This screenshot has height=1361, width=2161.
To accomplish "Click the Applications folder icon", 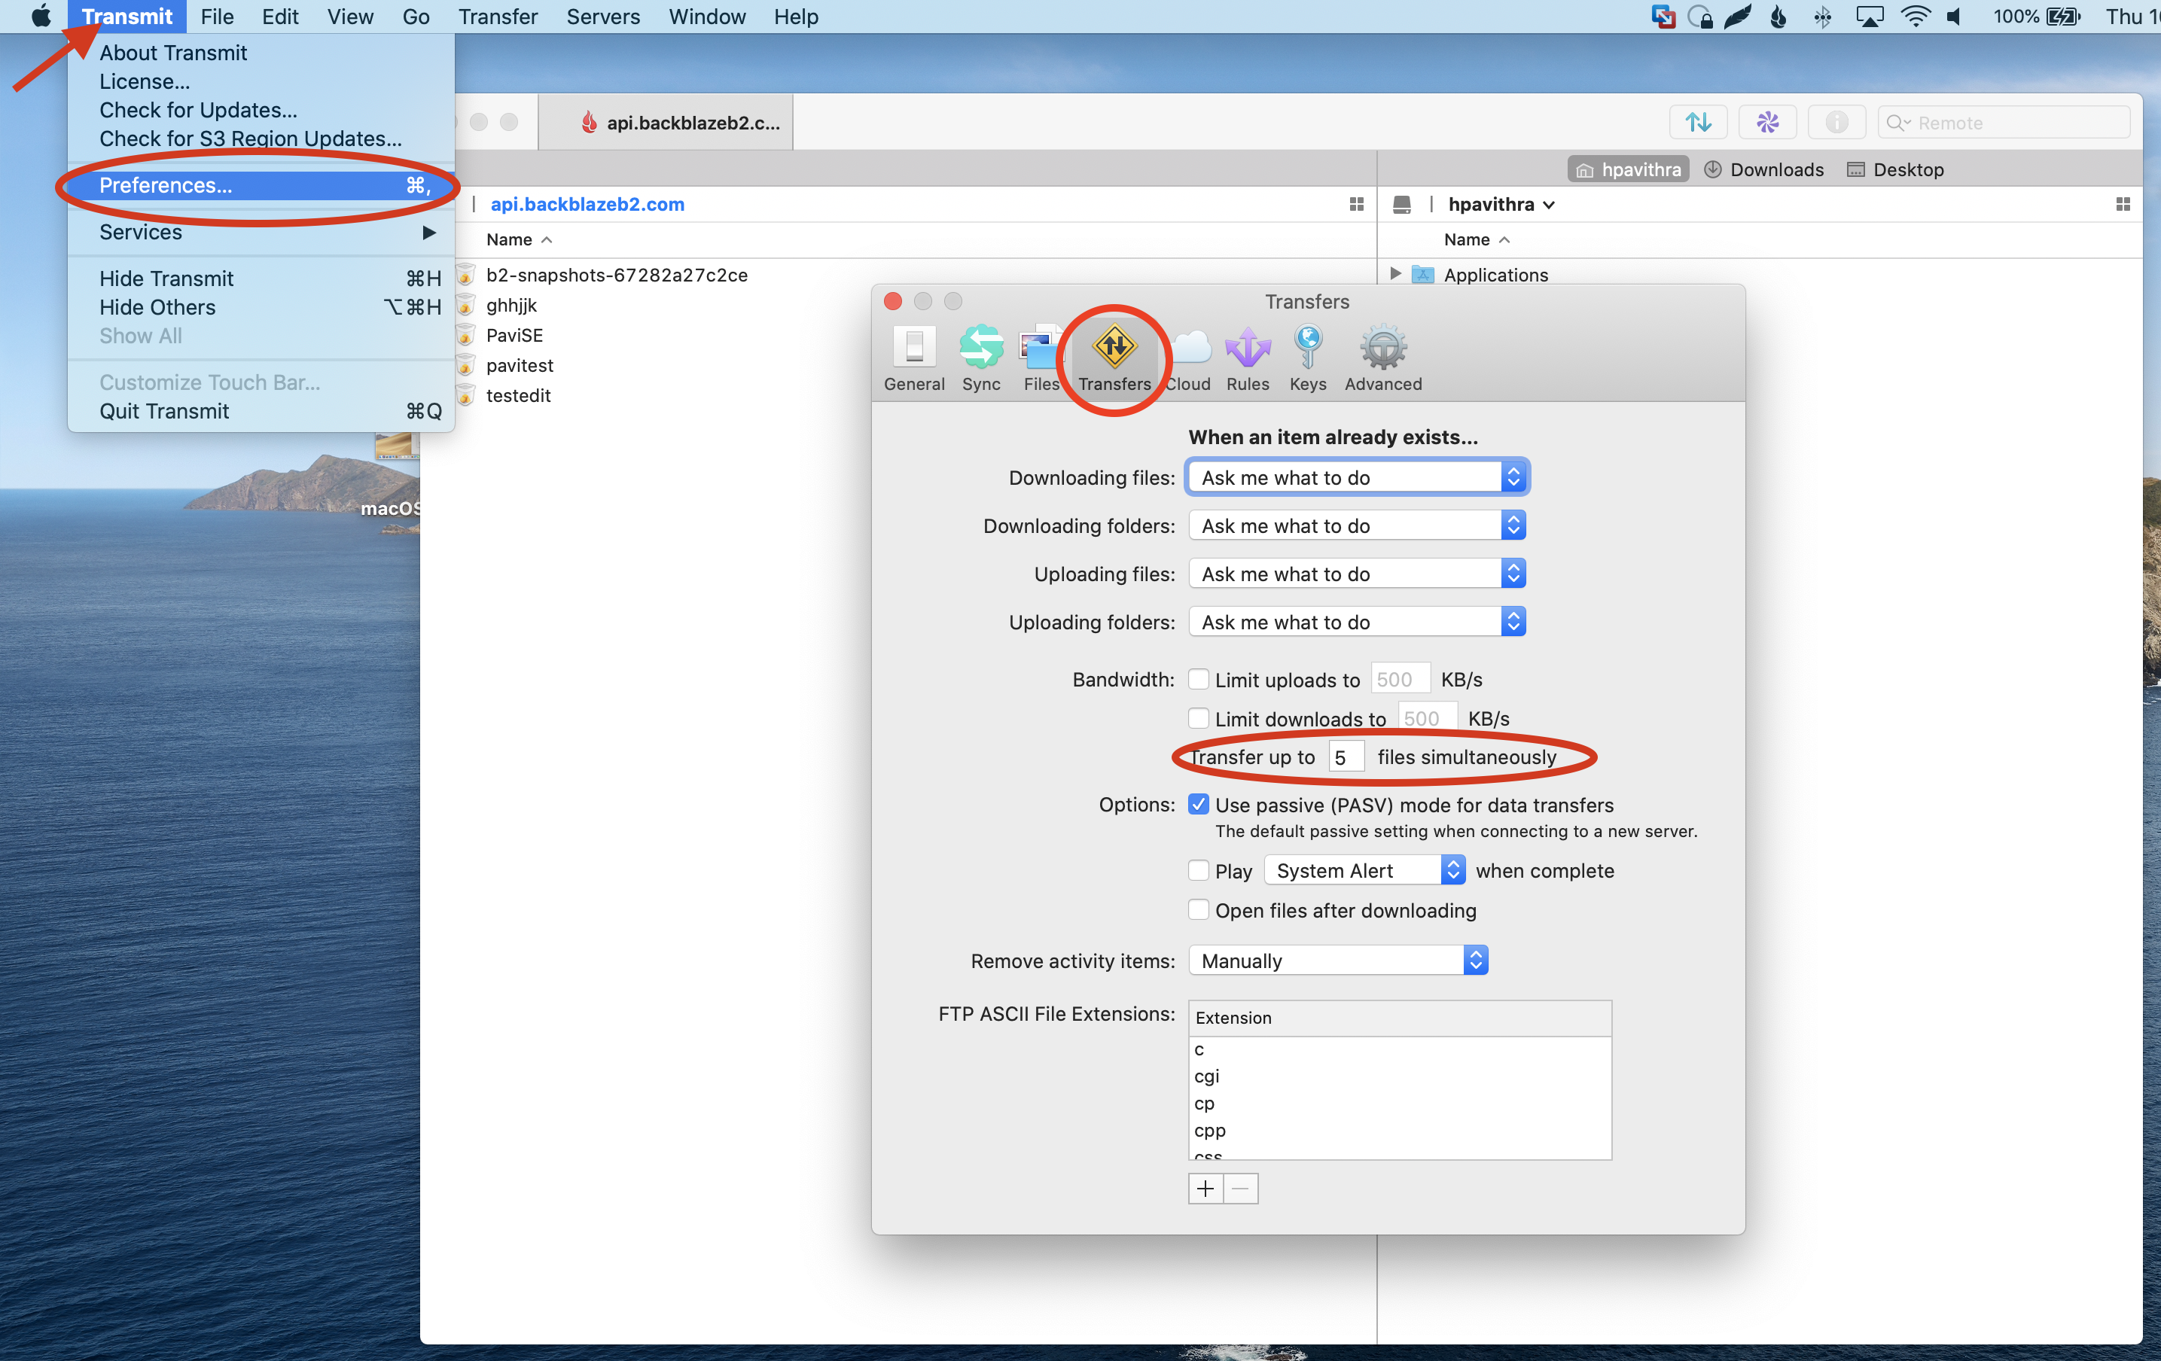I will 1422,275.
